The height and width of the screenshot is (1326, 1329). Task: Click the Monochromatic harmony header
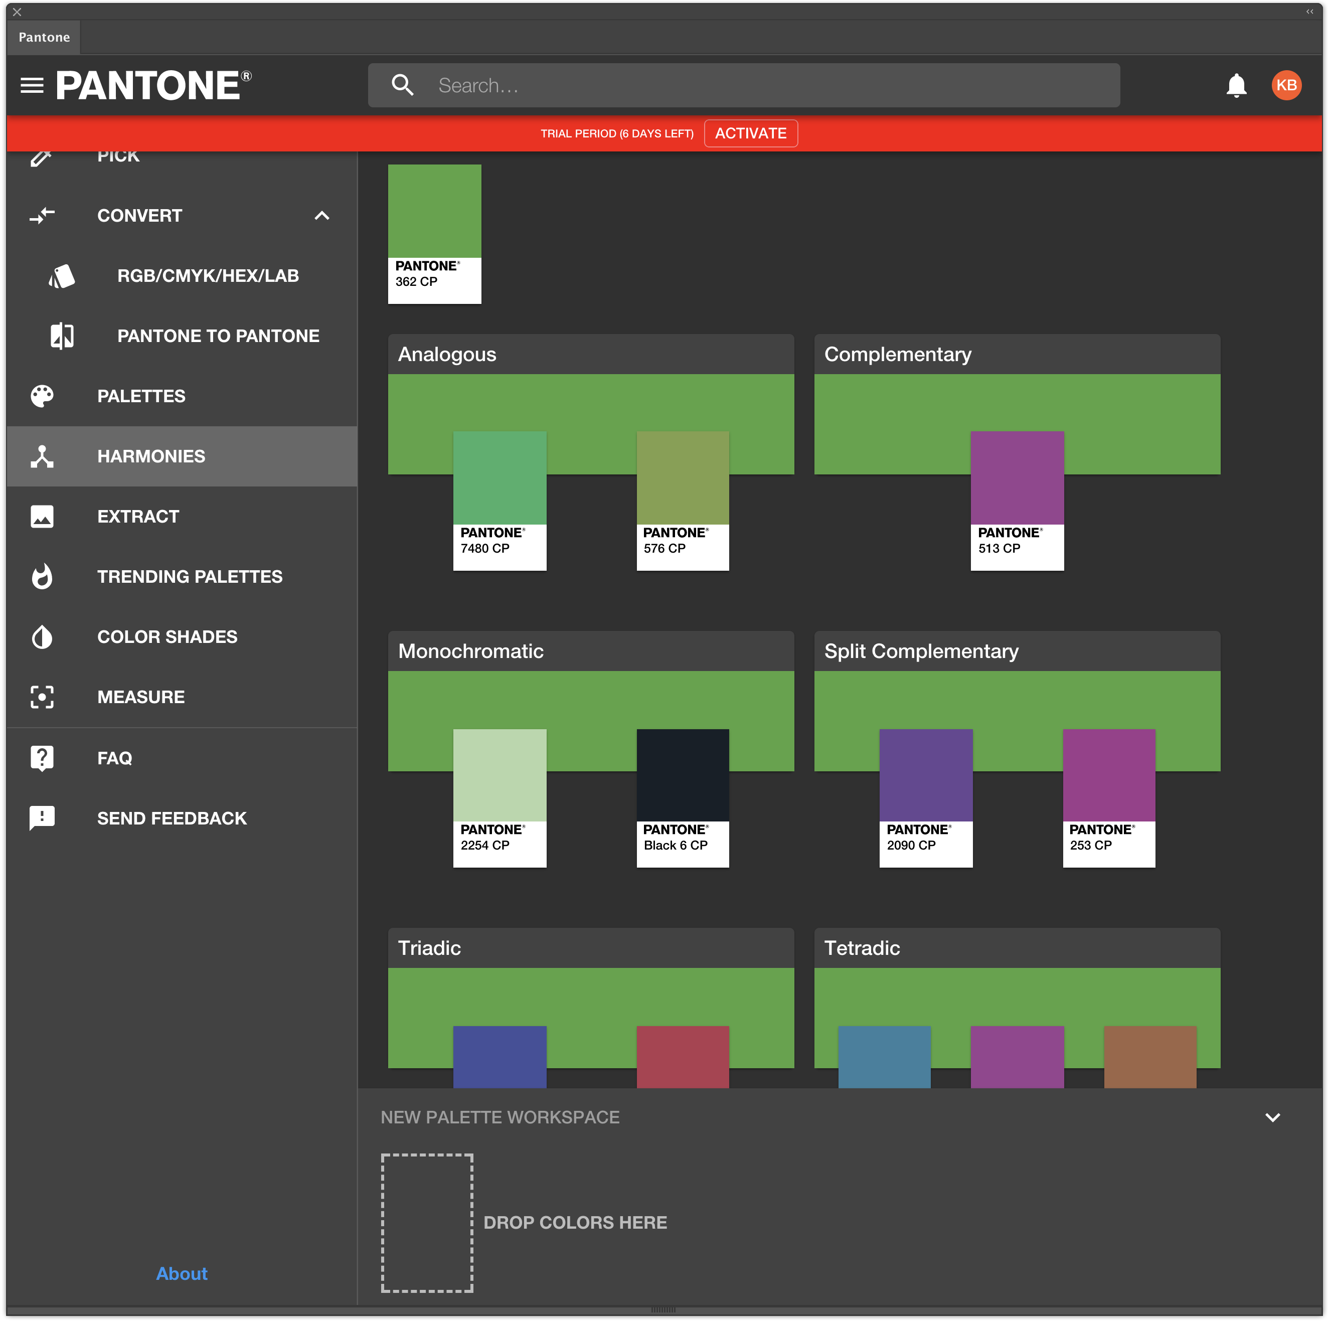591,651
